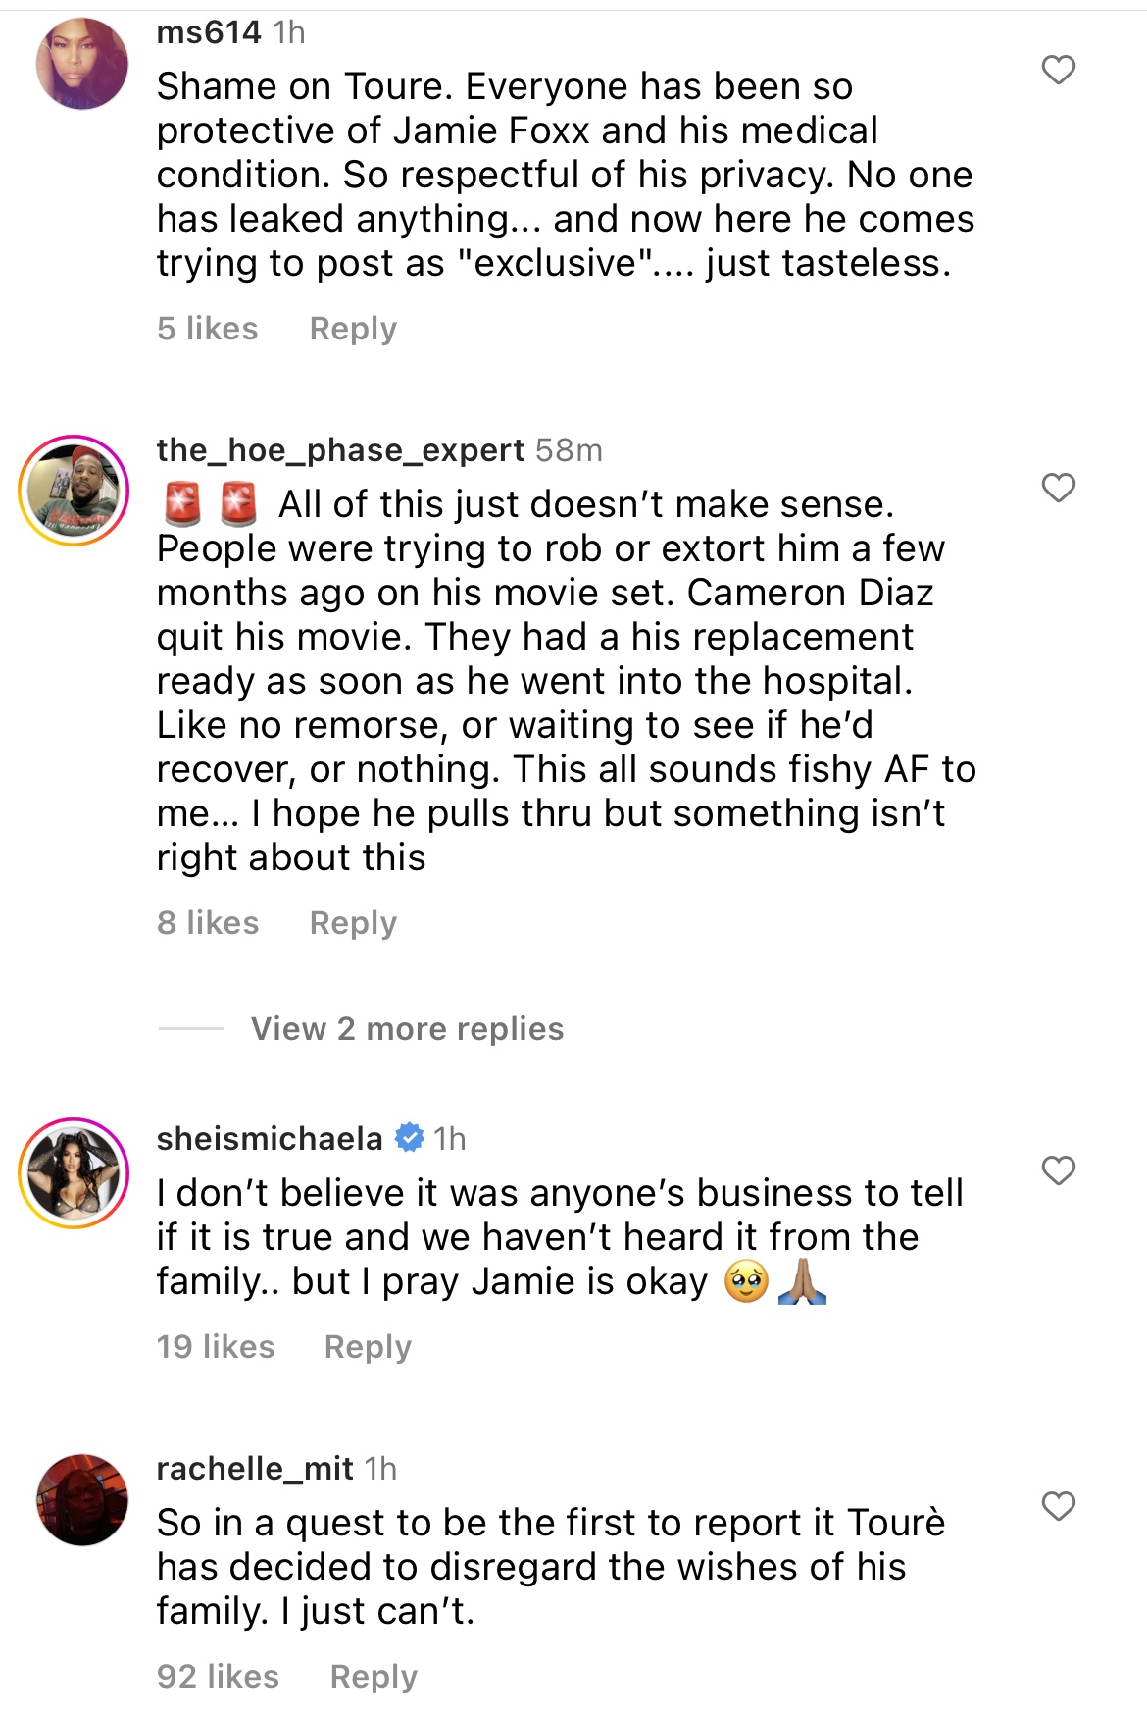1147x1715 pixels.
Task: Open the sheismichaela username link
Action: (270, 1139)
